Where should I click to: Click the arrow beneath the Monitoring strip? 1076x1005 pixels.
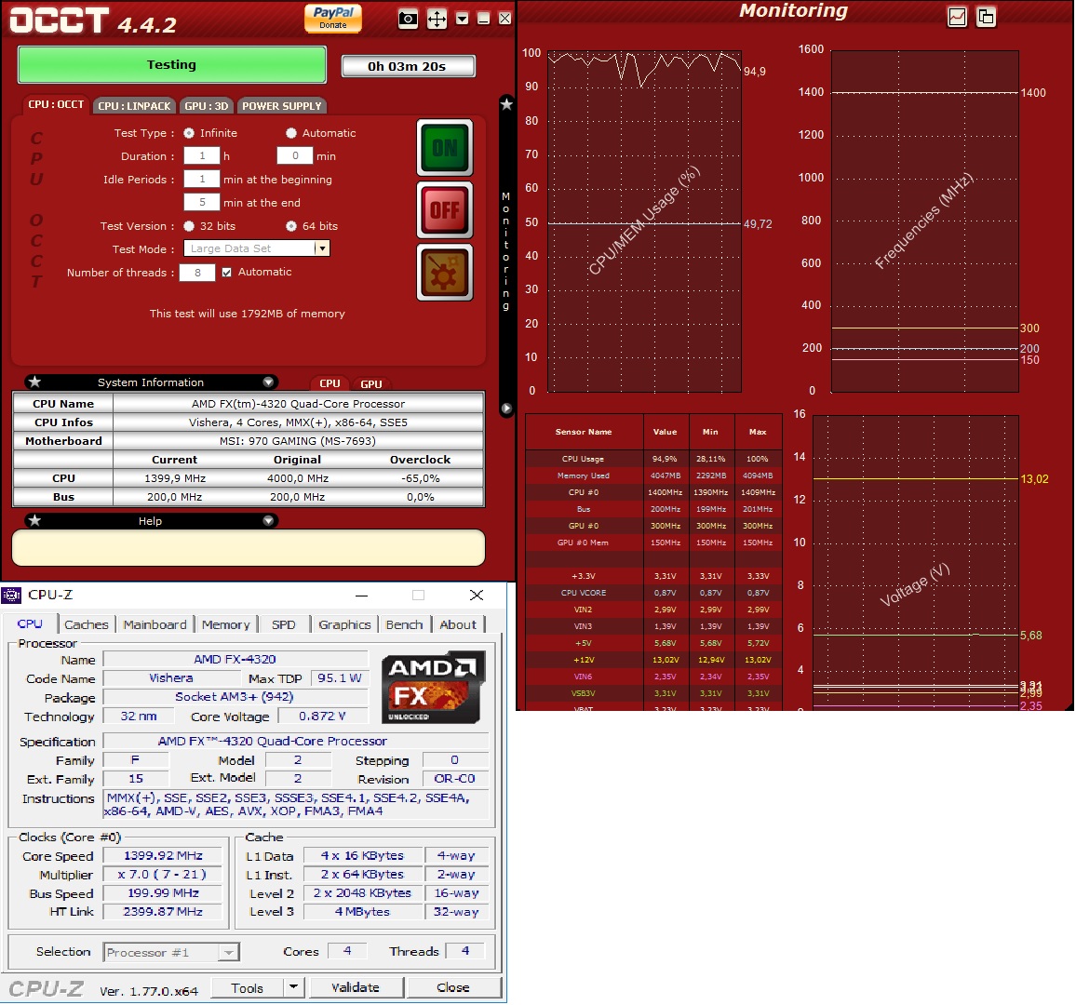click(x=506, y=409)
